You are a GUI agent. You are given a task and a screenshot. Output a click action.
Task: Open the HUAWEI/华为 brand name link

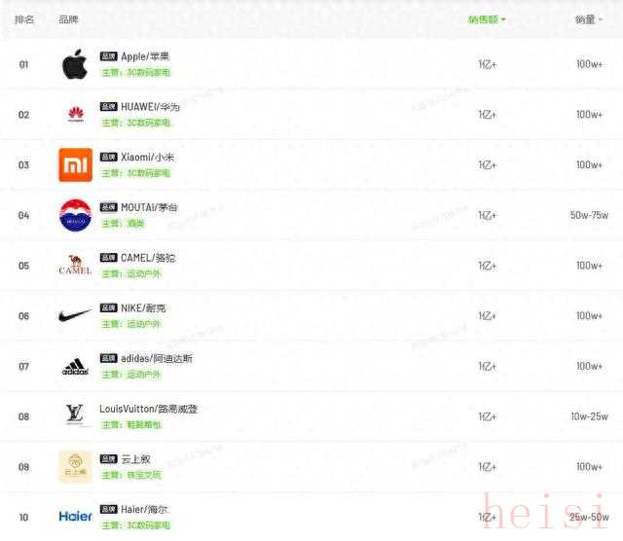coord(150,106)
